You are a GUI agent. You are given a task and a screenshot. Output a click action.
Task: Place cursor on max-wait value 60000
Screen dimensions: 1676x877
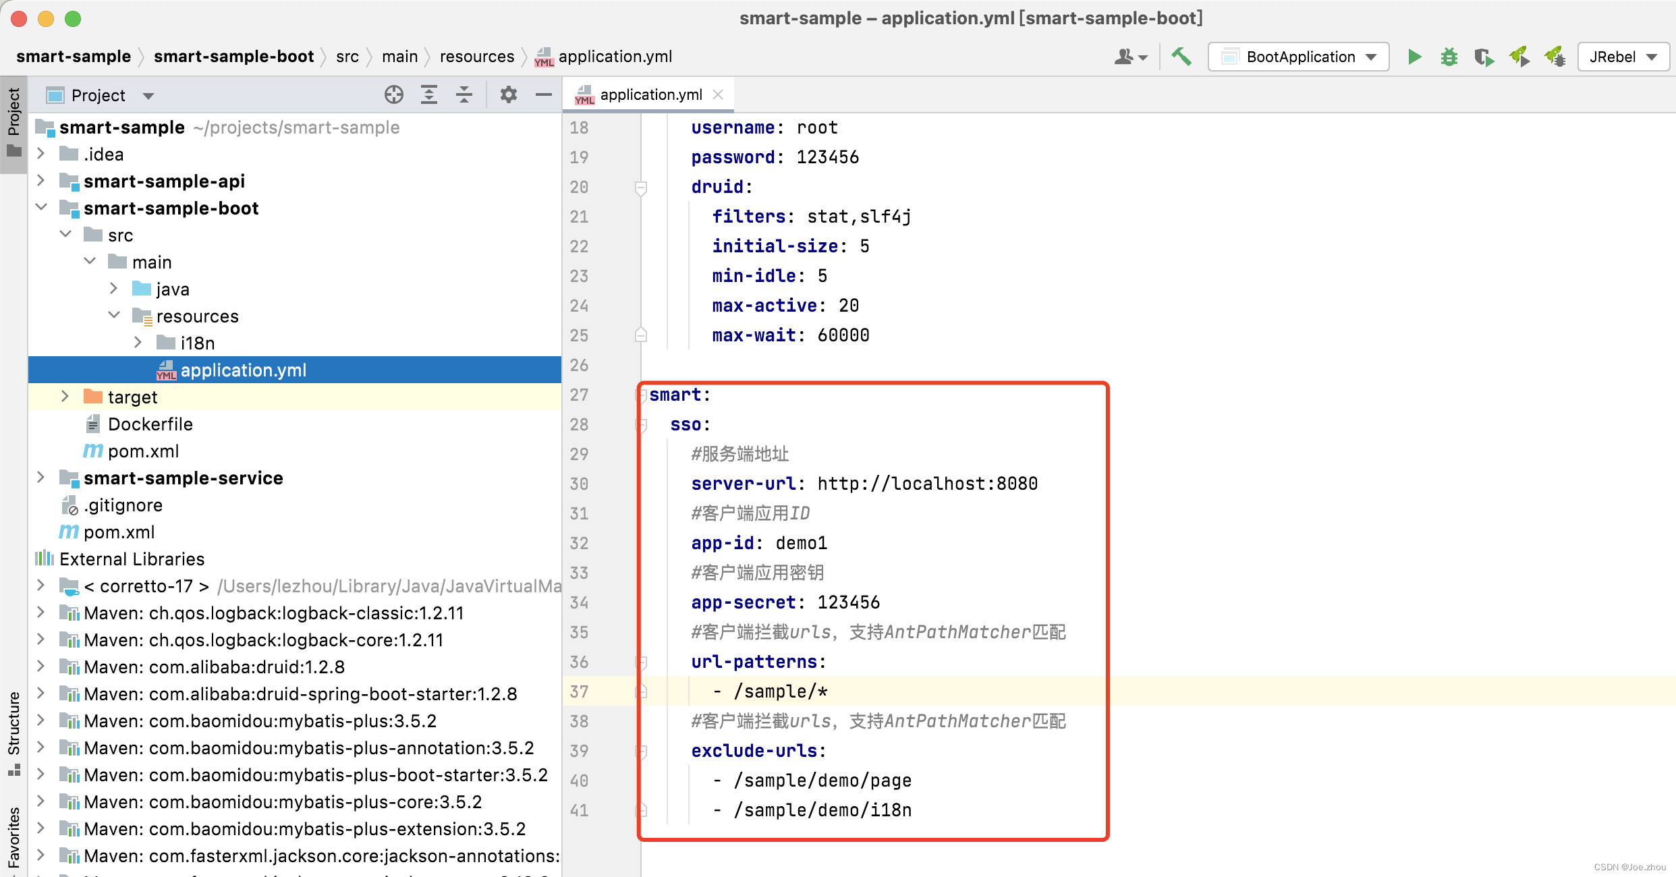pyautogui.click(x=843, y=335)
